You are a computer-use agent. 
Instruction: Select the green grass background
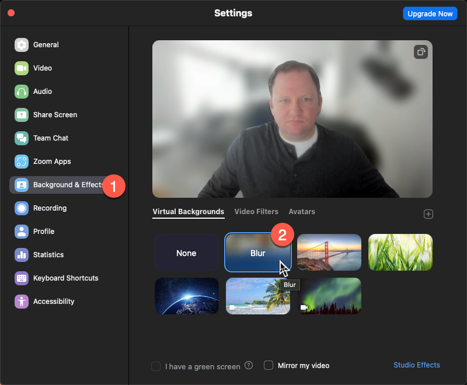tap(400, 253)
